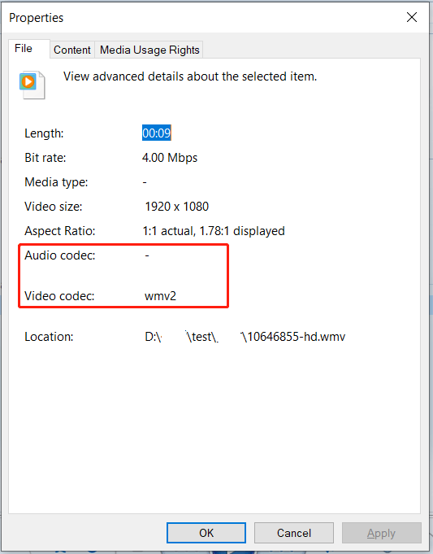The width and height of the screenshot is (433, 554).
Task: Click the media file icon
Action: 32,85
